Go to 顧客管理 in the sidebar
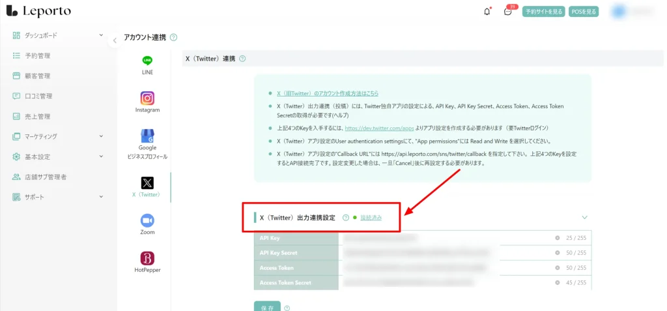This screenshot has height=311, width=667. 37,76
